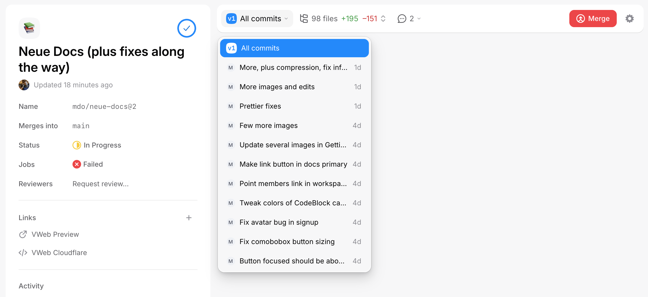Image resolution: width=648 pixels, height=297 pixels.
Task: Click the Failed jobs status icon
Action: pos(77,164)
